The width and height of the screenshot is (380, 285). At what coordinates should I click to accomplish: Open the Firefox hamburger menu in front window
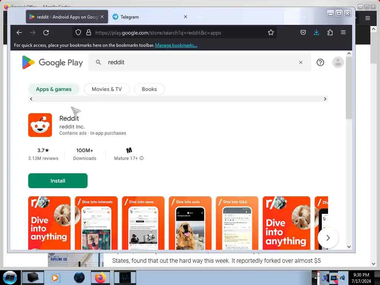tap(343, 33)
